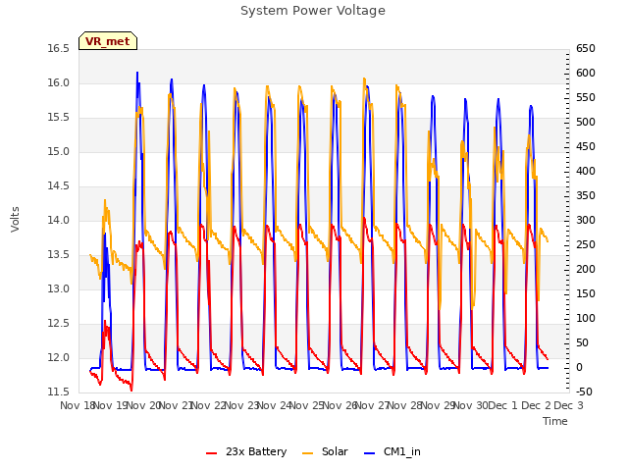Click the 15.0 left axis value
The image size is (628, 471).
point(58,152)
